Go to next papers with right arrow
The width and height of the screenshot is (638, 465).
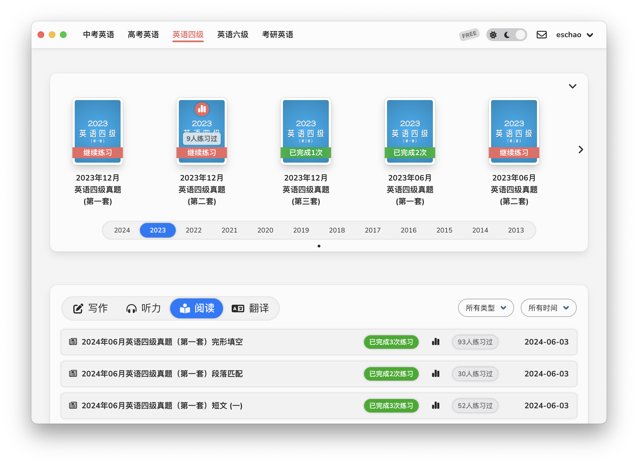[581, 150]
